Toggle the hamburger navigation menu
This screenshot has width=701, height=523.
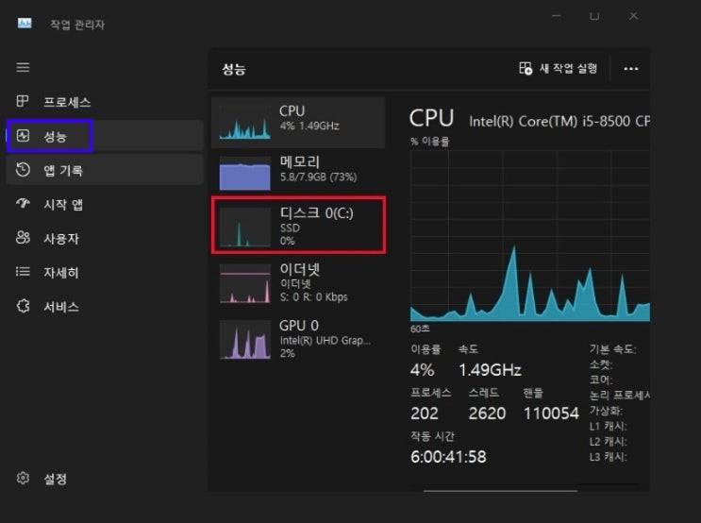pos(24,67)
